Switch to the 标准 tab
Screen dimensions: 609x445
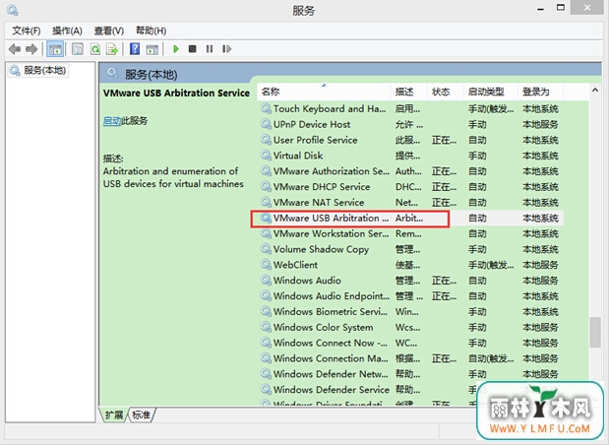(142, 415)
